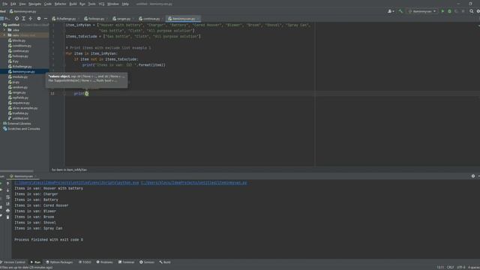The image size is (480, 270).
Task: Open the Refactor menu
Action: coord(60,4)
